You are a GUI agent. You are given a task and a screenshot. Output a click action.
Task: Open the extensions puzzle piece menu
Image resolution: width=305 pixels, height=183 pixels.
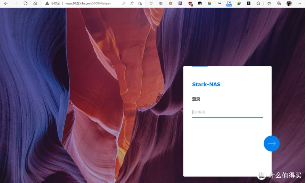click(258, 3)
